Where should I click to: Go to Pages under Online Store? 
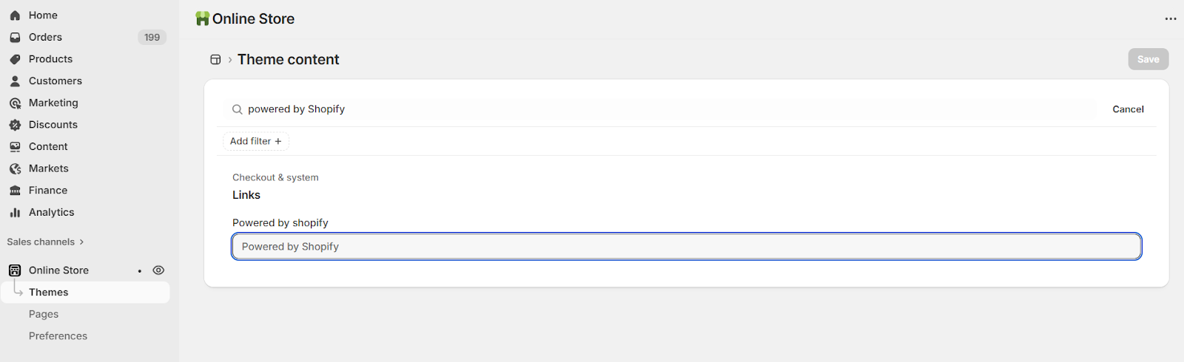click(x=44, y=314)
